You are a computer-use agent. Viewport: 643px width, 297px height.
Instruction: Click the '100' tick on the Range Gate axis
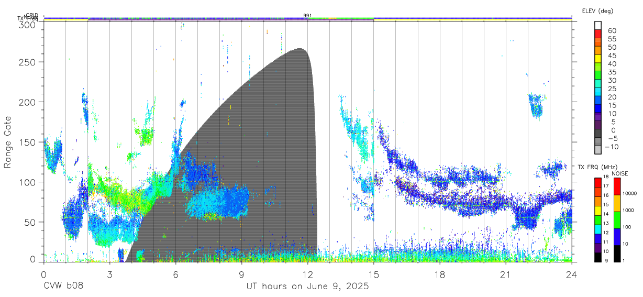click(x=26, y=182)
